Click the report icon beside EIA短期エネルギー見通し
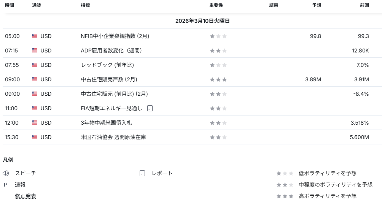382x201 pixels. [x=150, y=108]
